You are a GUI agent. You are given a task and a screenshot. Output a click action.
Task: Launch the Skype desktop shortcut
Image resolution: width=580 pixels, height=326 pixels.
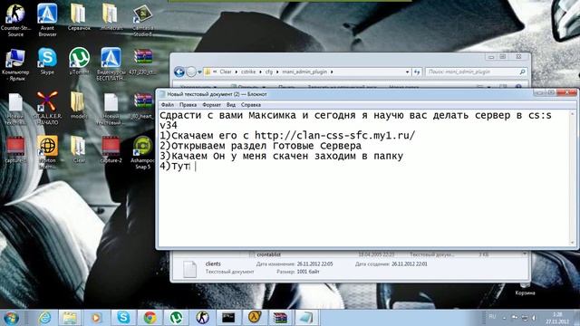click(47, 62)
